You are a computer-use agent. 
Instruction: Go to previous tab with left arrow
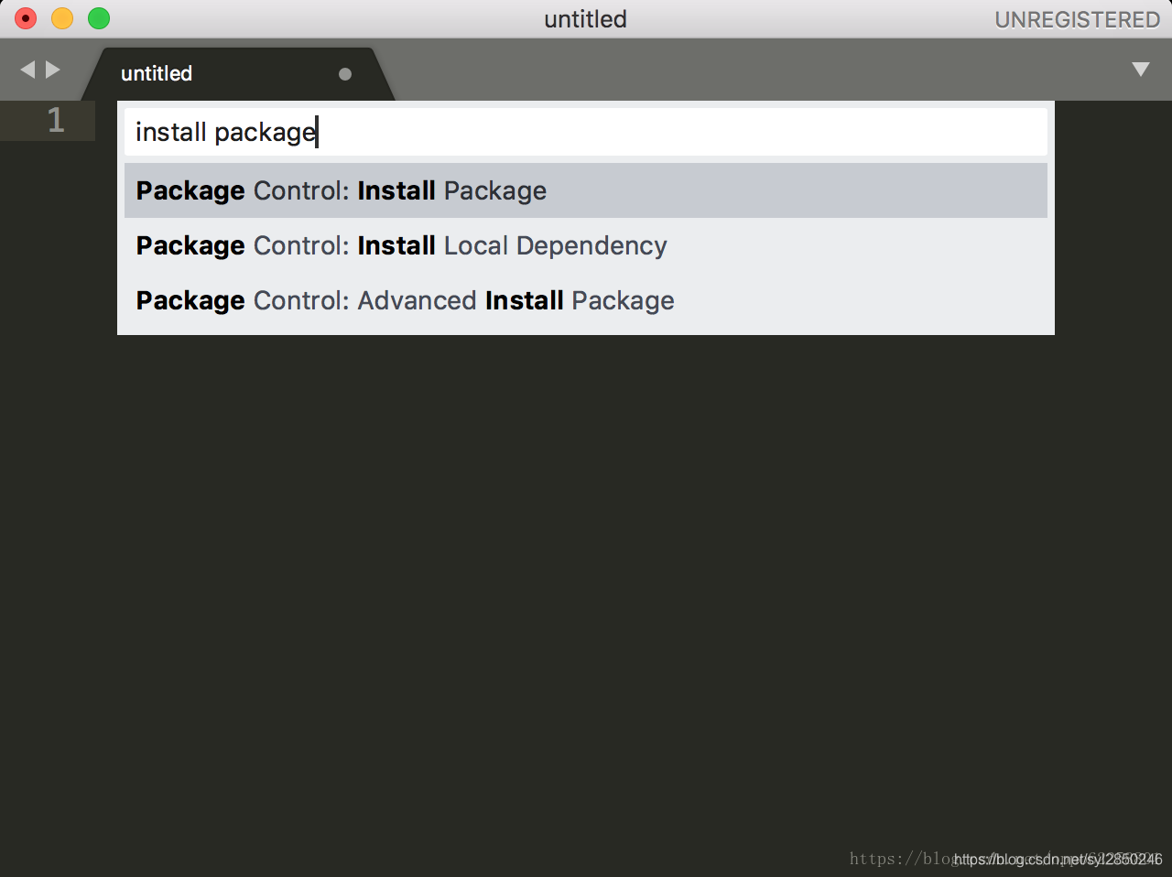coord(27,70)
